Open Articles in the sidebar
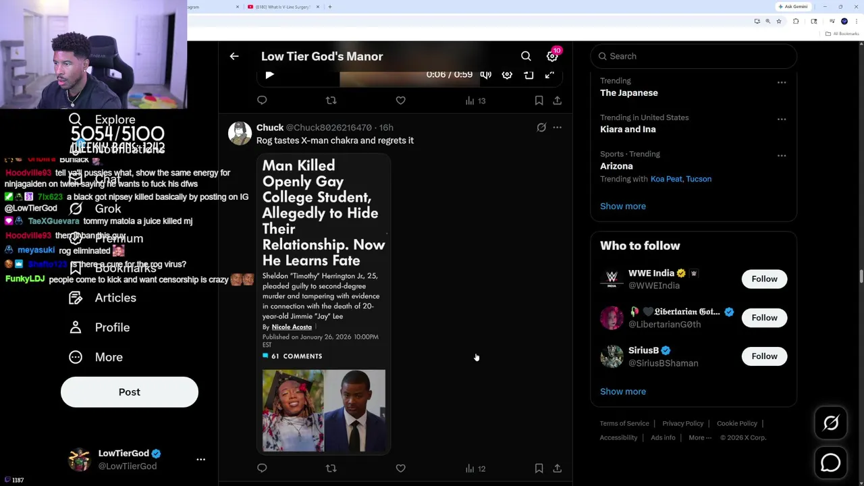 pos(103,298)
